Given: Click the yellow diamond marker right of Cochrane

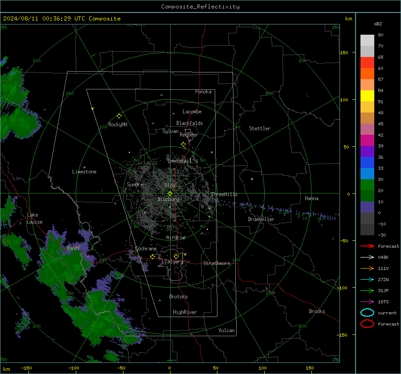Looking at the screenshot, I should point(152,257).
